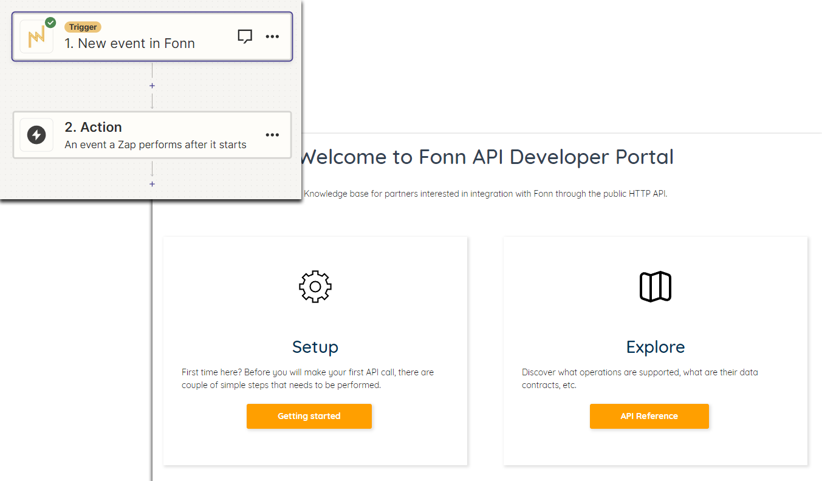Click the Explore map icon
The width and height of the screenshot is (822, 481).
656,287
